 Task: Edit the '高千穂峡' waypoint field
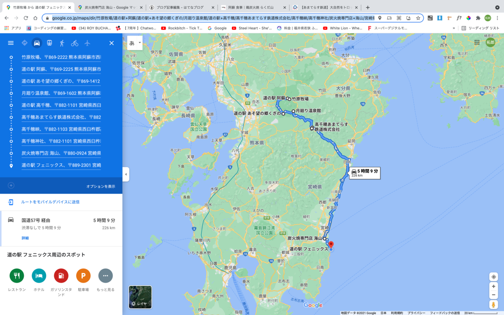pos(61,129)
